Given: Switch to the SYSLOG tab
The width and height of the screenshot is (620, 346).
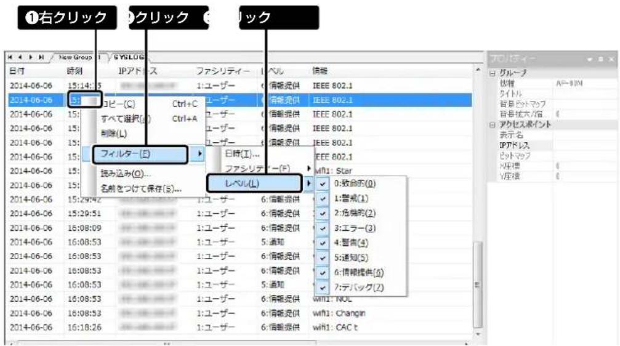Looking at the screenshot, I should click(129, 57).
